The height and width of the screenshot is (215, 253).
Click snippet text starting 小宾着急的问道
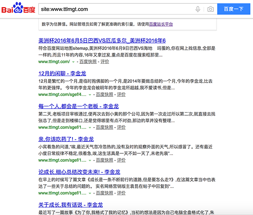click(125, 150)
